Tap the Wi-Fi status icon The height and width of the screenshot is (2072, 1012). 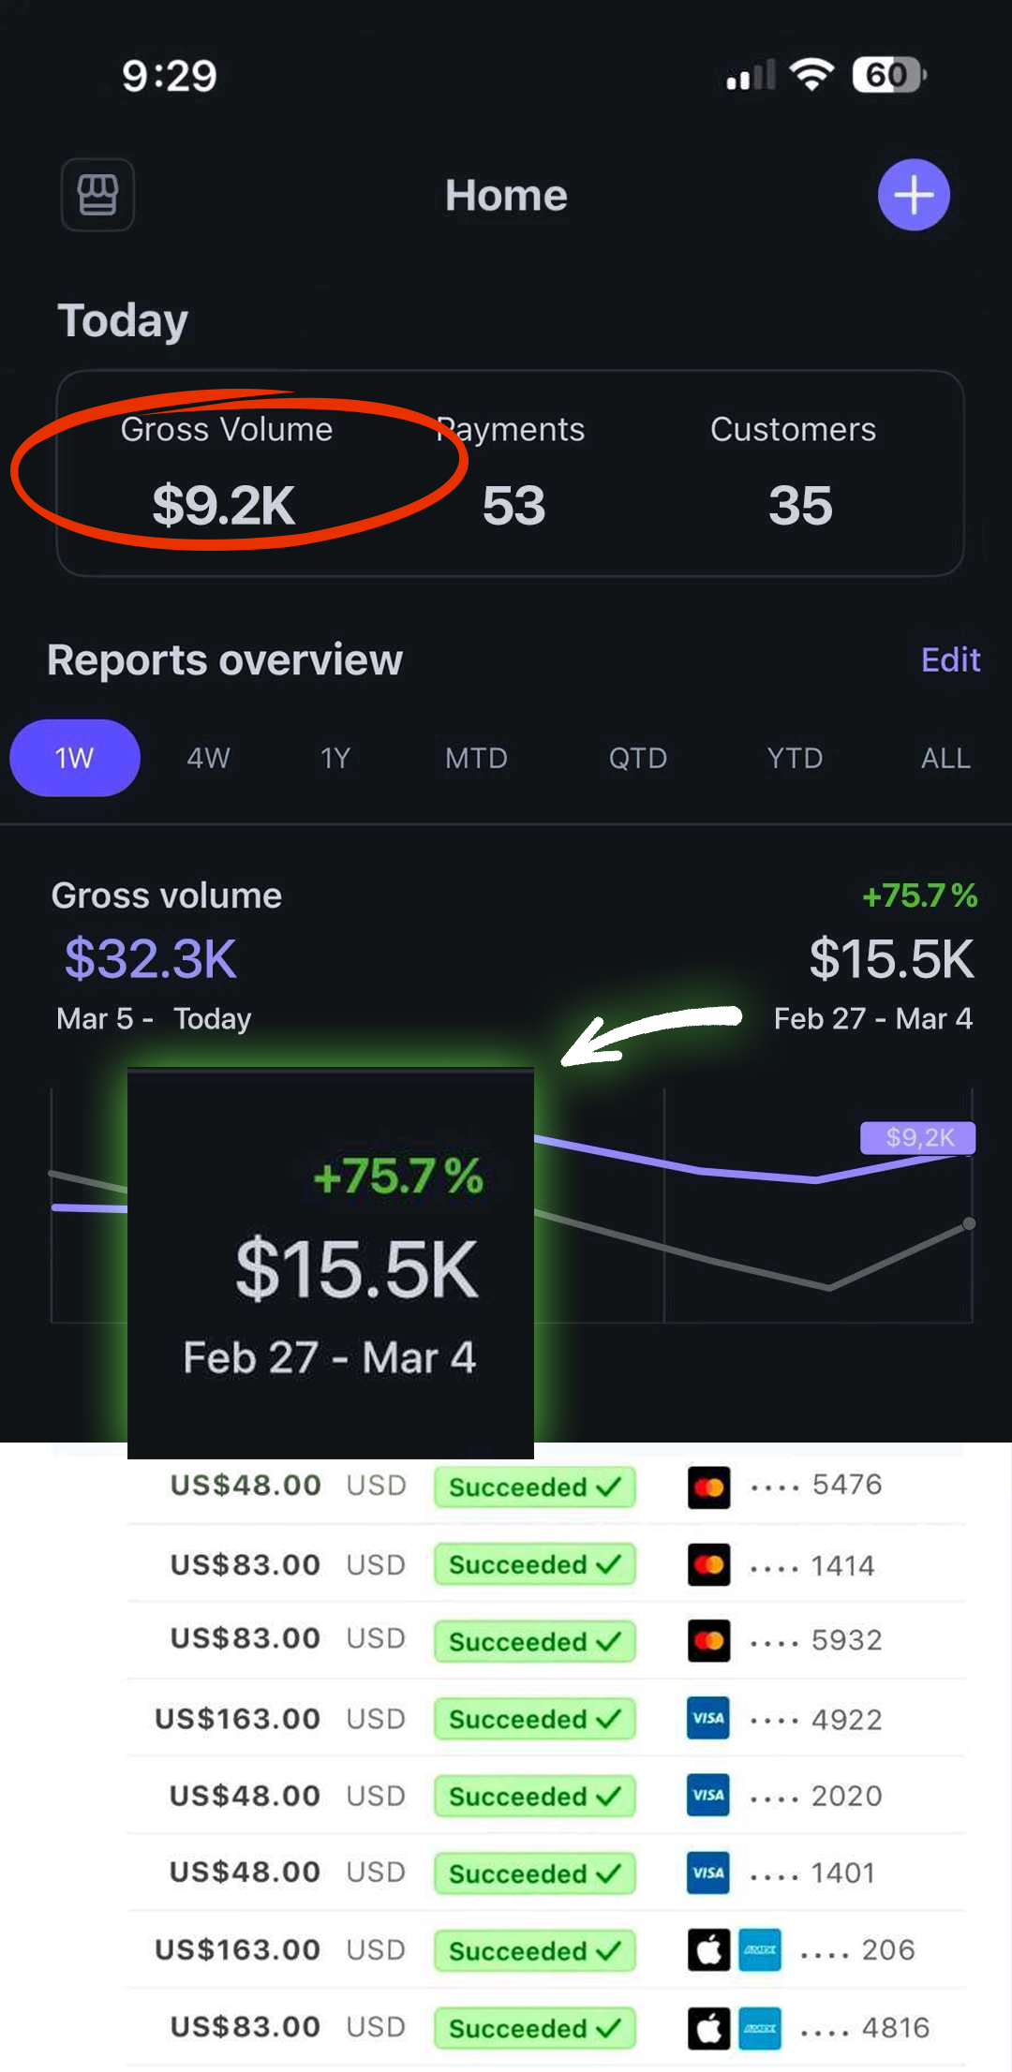811,75
